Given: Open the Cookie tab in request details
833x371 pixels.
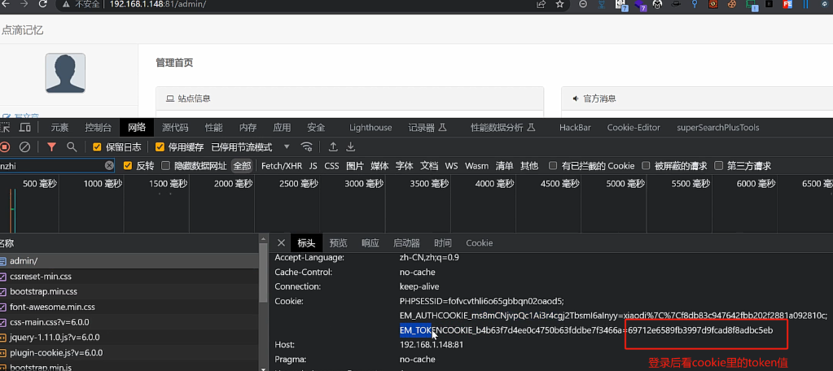Looking at the screenshot, I should coord(479,242).
